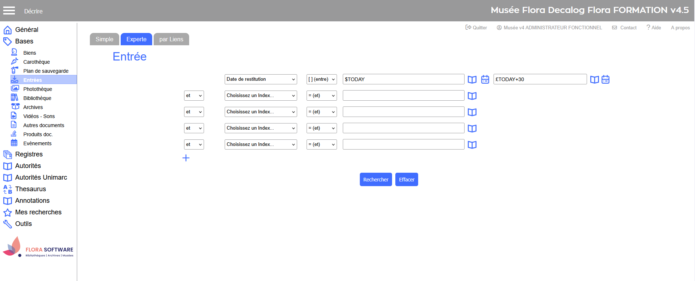Image resolution: width=695 pixels, height=281 pixels.
Task: Click the Quitter link
Action: point(476,28)
